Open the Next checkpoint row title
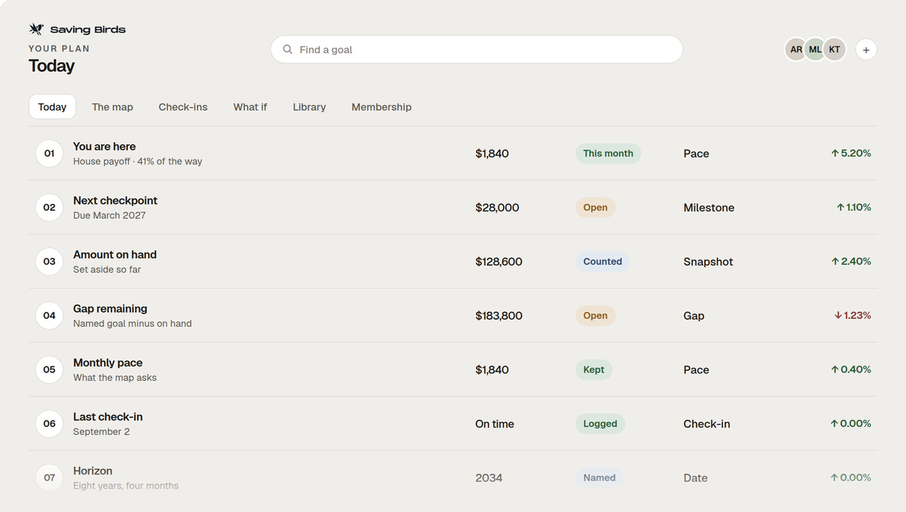This screenshot has width=906, height=512. [115, 200]
